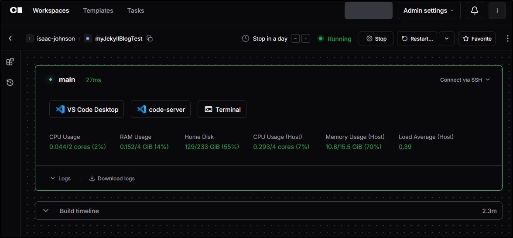Click the Coder logo in header
The image size is (513, 238).
tap(16, 10)
